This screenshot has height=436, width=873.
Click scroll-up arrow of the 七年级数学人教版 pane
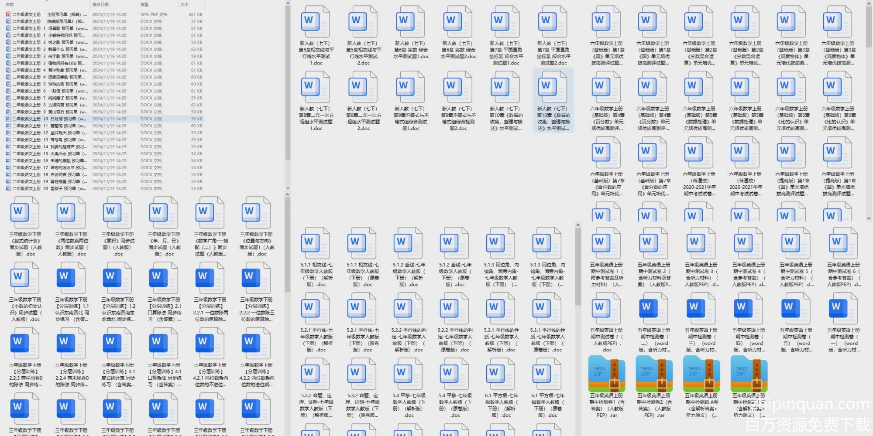[578, 225]
